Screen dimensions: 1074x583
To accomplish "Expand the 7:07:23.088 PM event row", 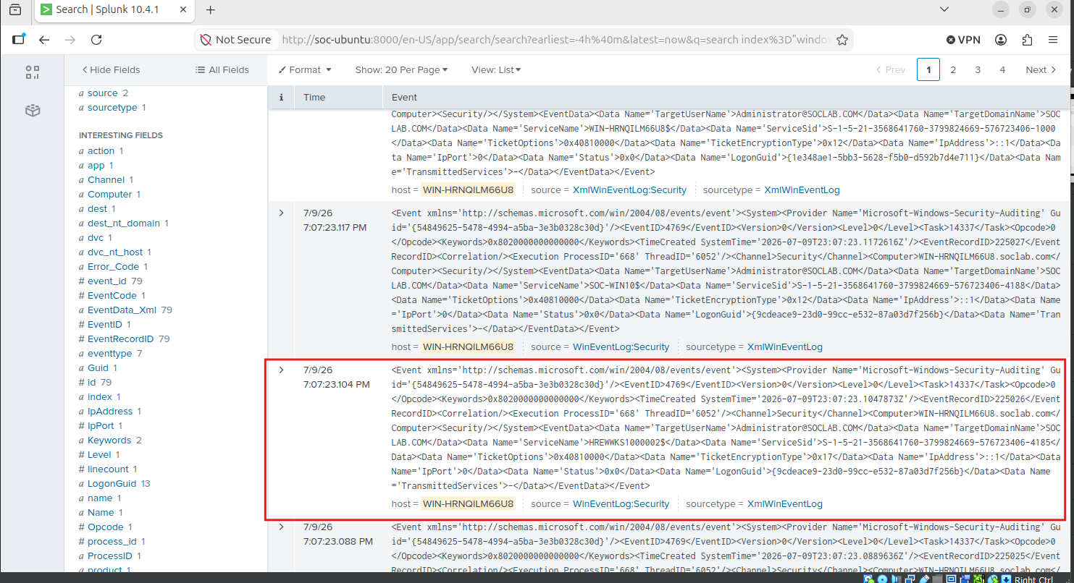I will (281, 527).
